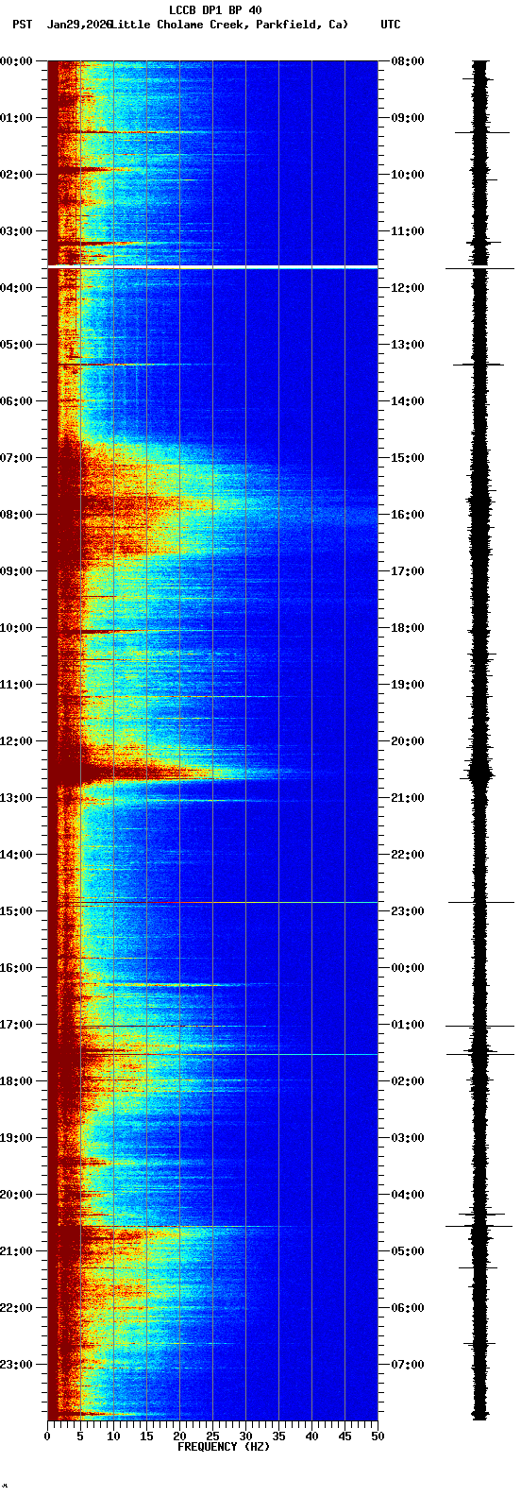521x1496 pixels.
Task: Click the '06:00' UTC time label on right axis
Action: click(408, 1308)
